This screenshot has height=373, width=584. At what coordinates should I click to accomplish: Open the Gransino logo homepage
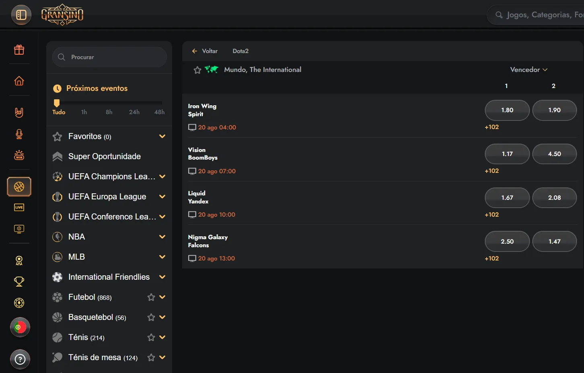click(x=62, y=15)
